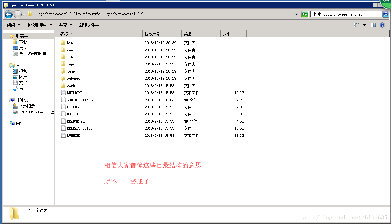Sort by the 名称 column header
This screenshot has width=391, height=224.
99,34
